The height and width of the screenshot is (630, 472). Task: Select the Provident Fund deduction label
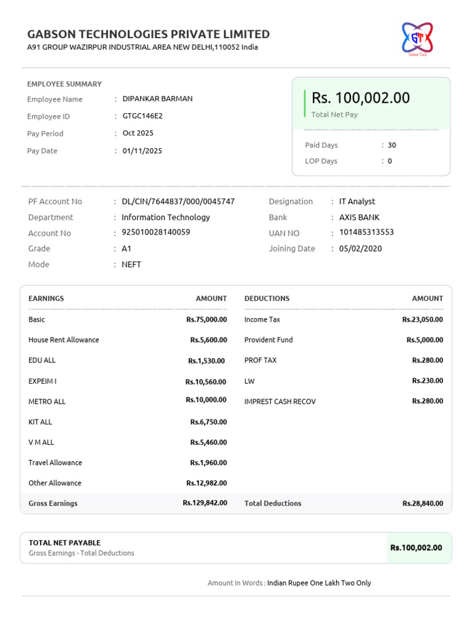pos(269,340)
